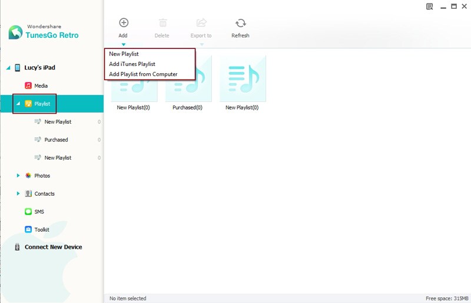The width and height of the screenshot is (471, 303).
Task: Click the playlist icon beside Purchased in sidebar
Action: [x=38, y=139]
